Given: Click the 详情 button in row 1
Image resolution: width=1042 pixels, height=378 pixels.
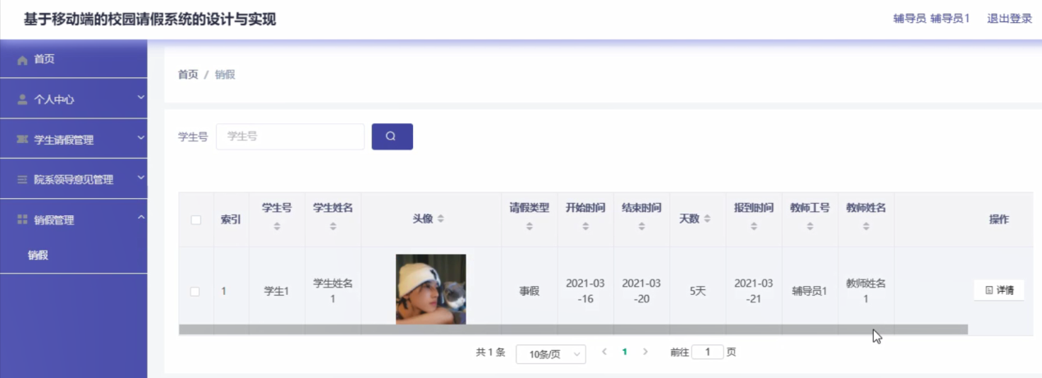Looking at the screenshot, I should [x=998, y=290].
